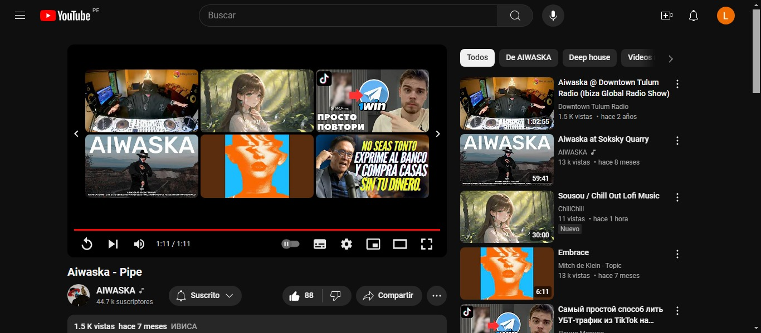Open end-screen No seas tonto suggestion
Screen dimensions: 761x333
tap(372, 166)
